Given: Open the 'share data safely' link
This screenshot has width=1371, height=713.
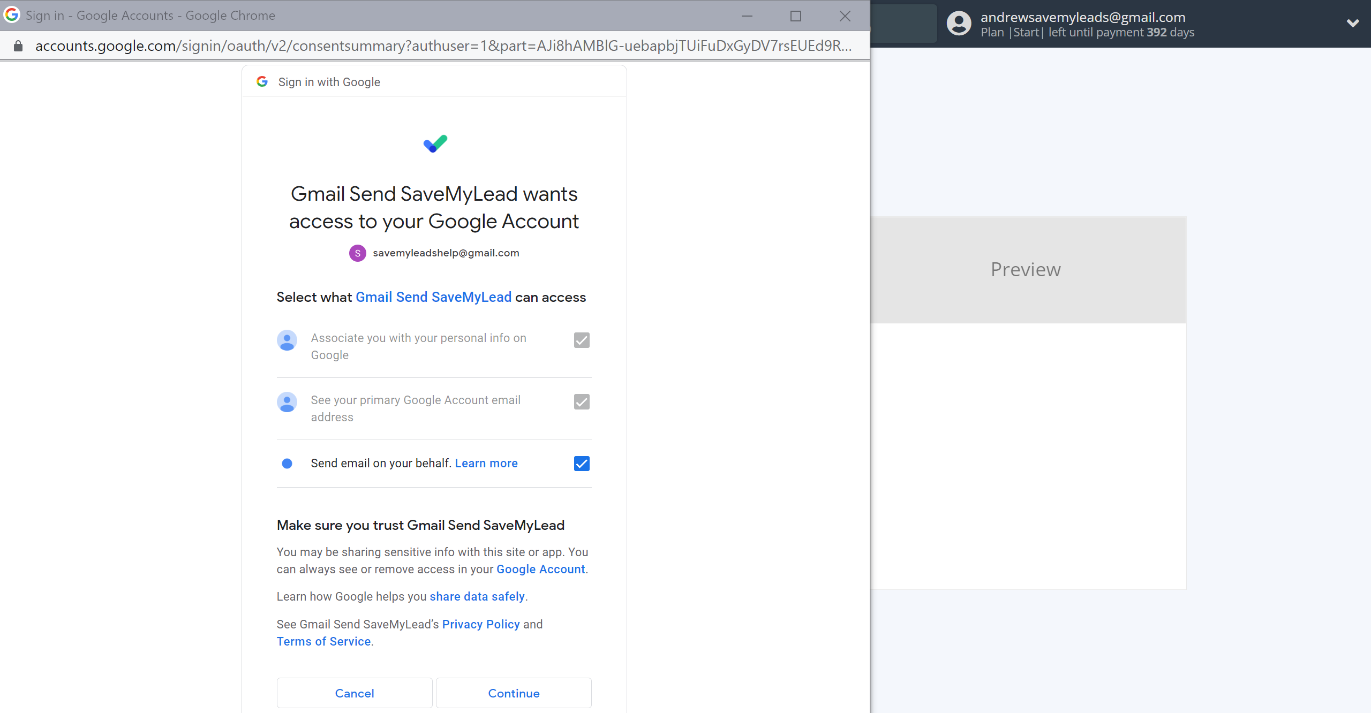Looking at the screenshot, I should coord(477,596).
